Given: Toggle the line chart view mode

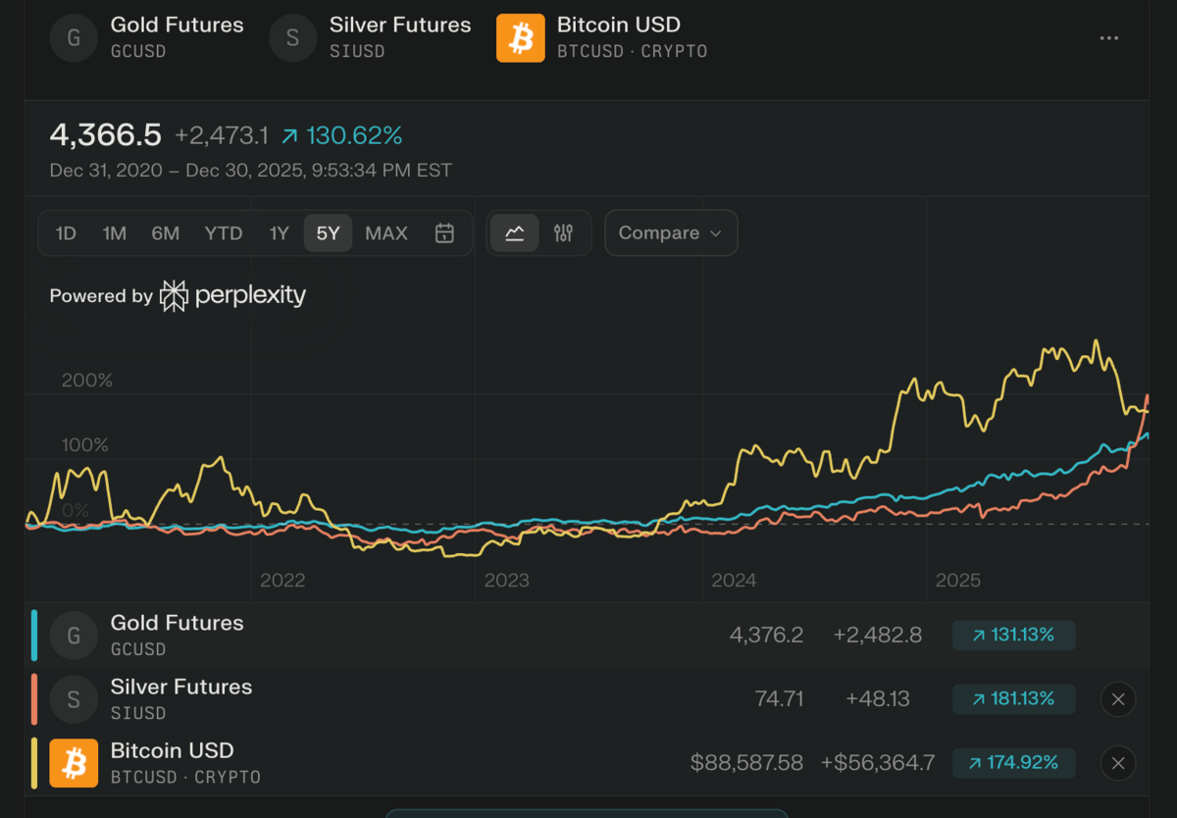Looking at the screenshot, I should [514, 232].
